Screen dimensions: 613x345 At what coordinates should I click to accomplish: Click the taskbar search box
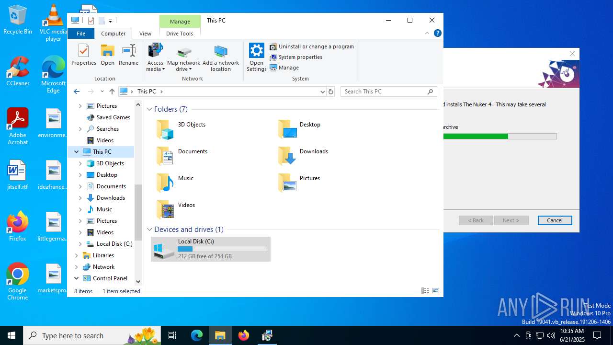click(x=93, y=335)
